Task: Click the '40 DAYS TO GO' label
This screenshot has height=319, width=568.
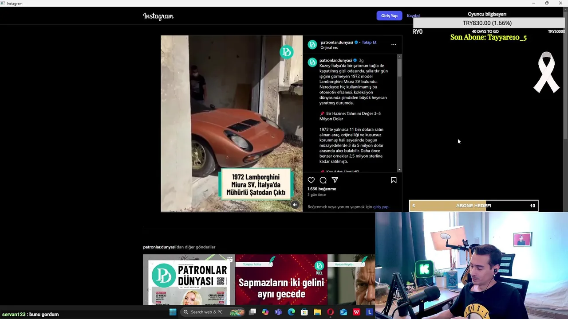Action: 485,32
